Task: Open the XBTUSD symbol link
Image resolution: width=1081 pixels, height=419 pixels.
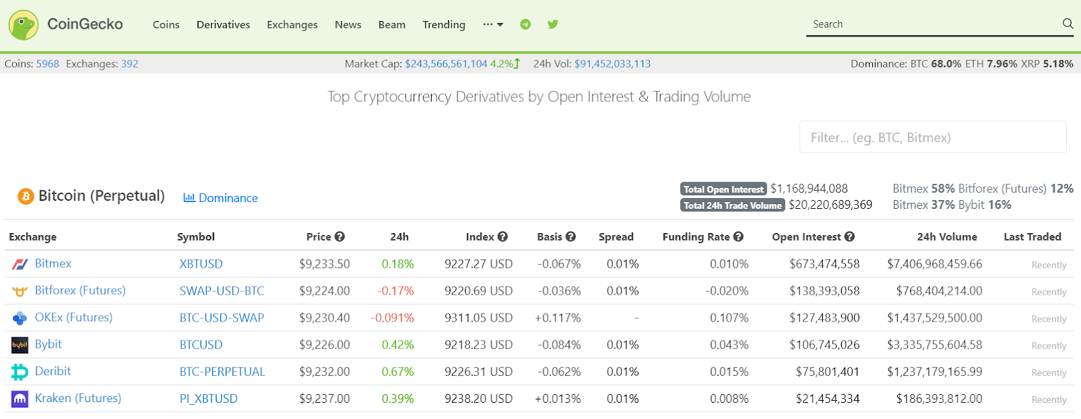Action: (201, 264)
